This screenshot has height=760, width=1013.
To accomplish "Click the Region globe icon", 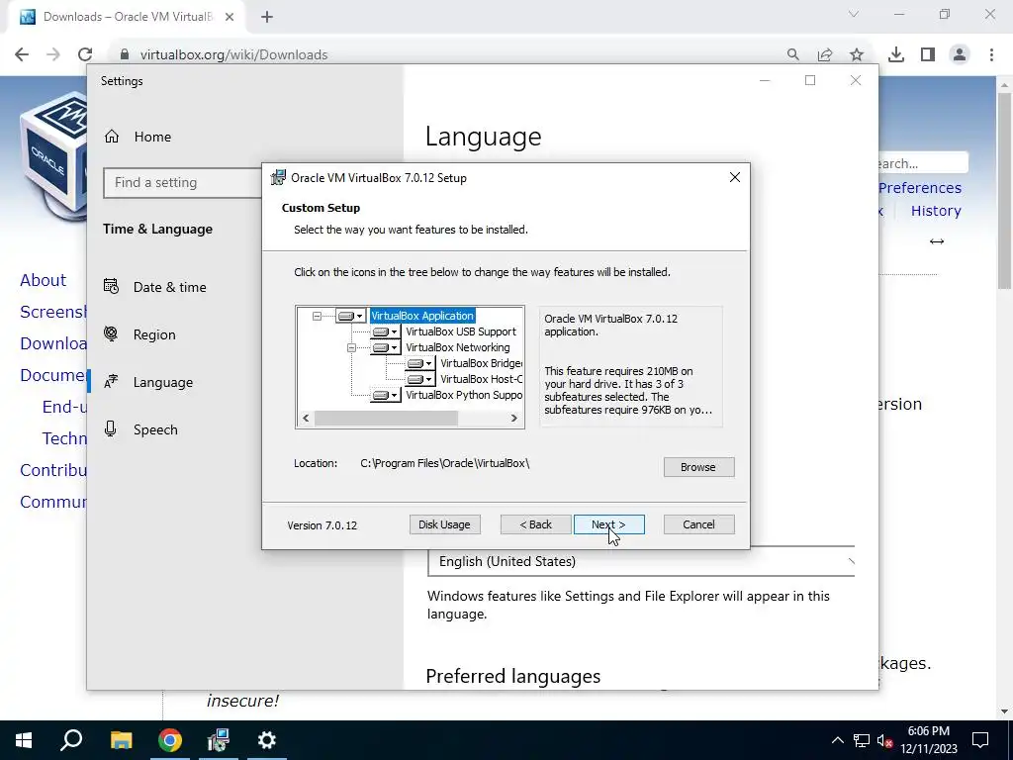I will [x=111, y=333].
